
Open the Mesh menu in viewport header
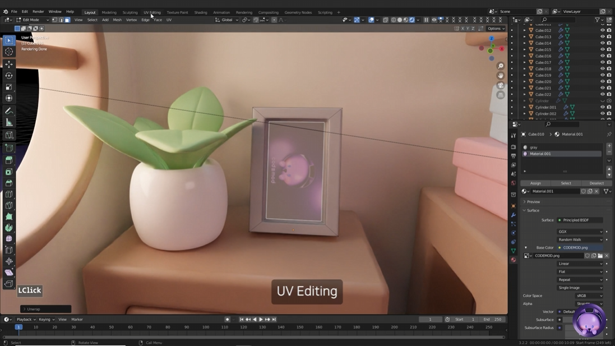117,20
